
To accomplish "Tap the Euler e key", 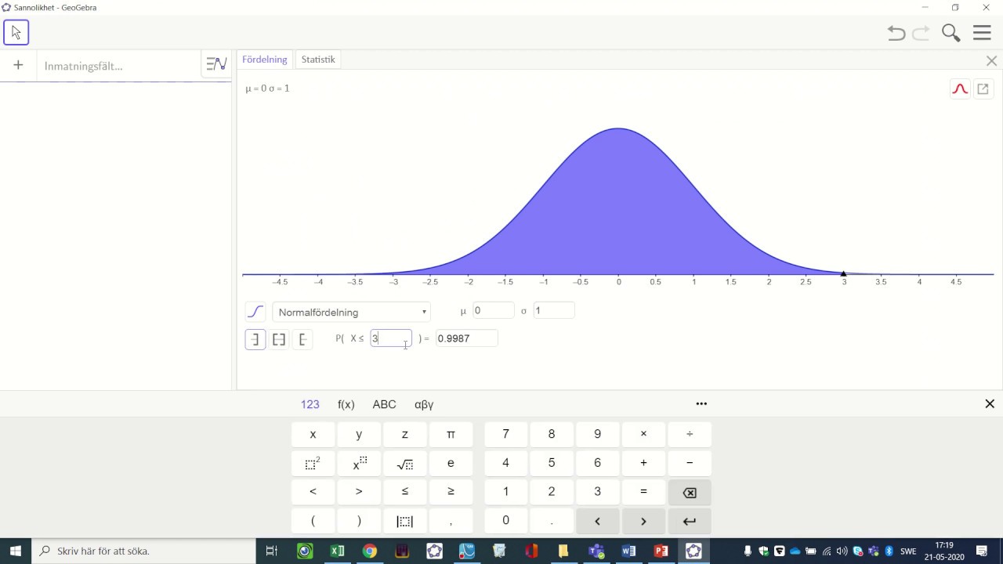I will pos(451,463).
